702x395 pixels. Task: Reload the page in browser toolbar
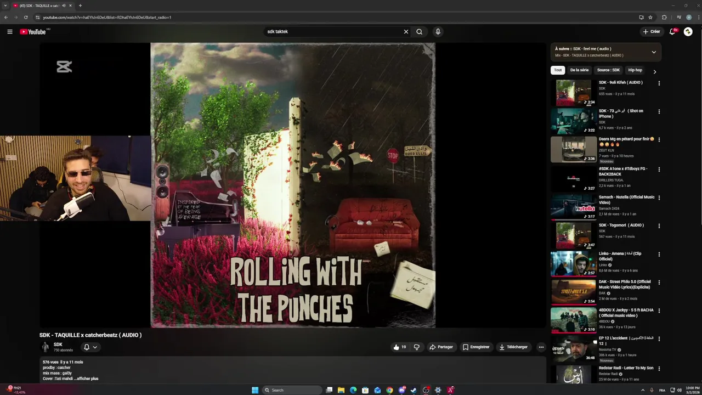[x=26, y=17]
